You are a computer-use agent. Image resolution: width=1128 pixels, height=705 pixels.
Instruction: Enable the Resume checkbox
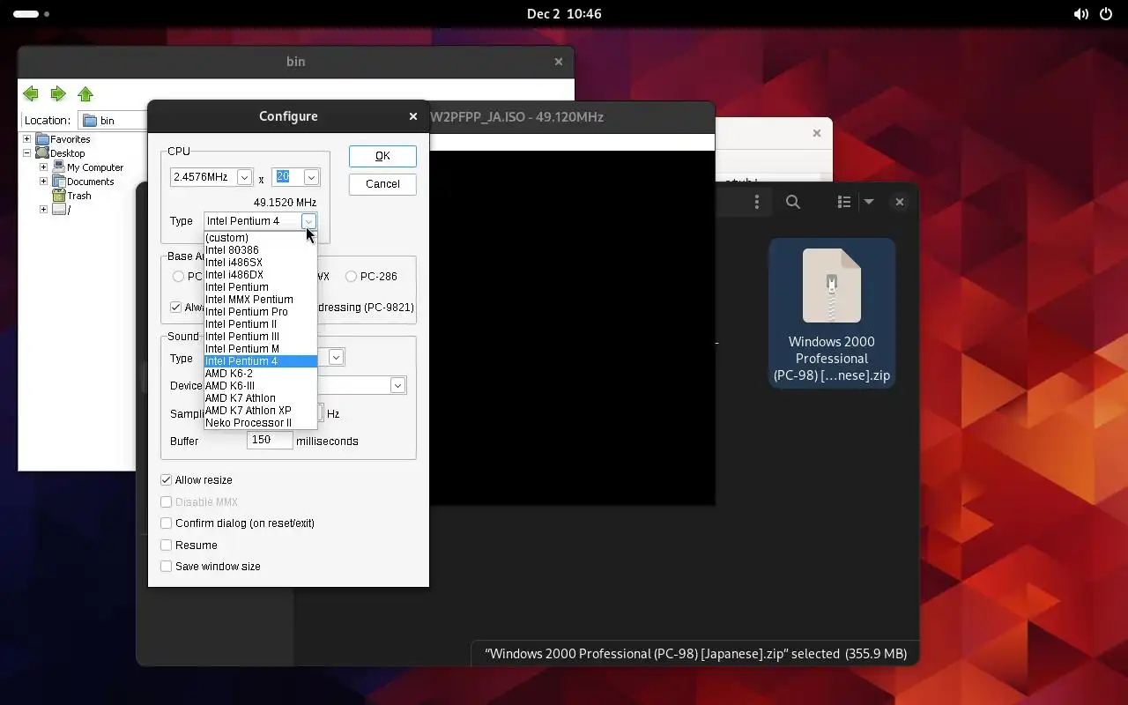pos(166,545)
